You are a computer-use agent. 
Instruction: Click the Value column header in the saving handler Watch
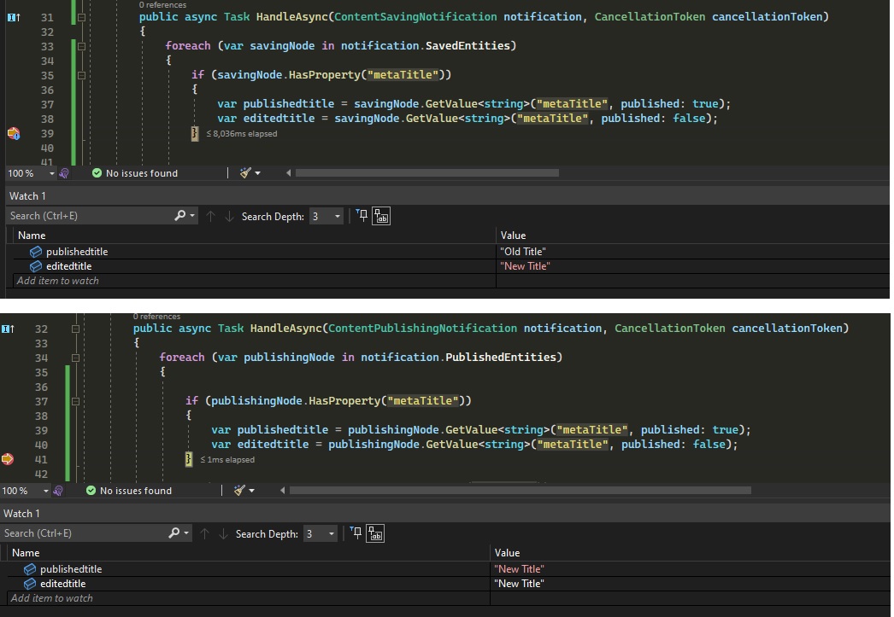point(692,236)
